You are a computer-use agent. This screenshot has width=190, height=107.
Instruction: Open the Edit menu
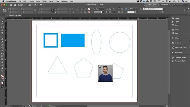[x=25, y=1]
